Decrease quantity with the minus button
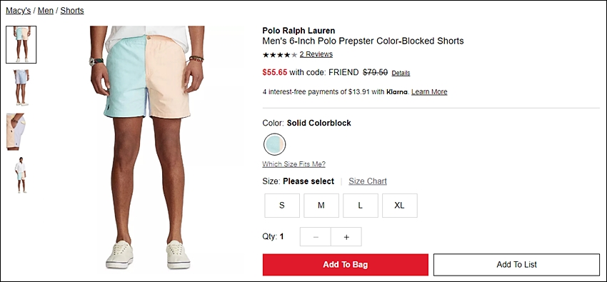The width and height of the screenshot is (607, 282). click(x=316, y=237)
